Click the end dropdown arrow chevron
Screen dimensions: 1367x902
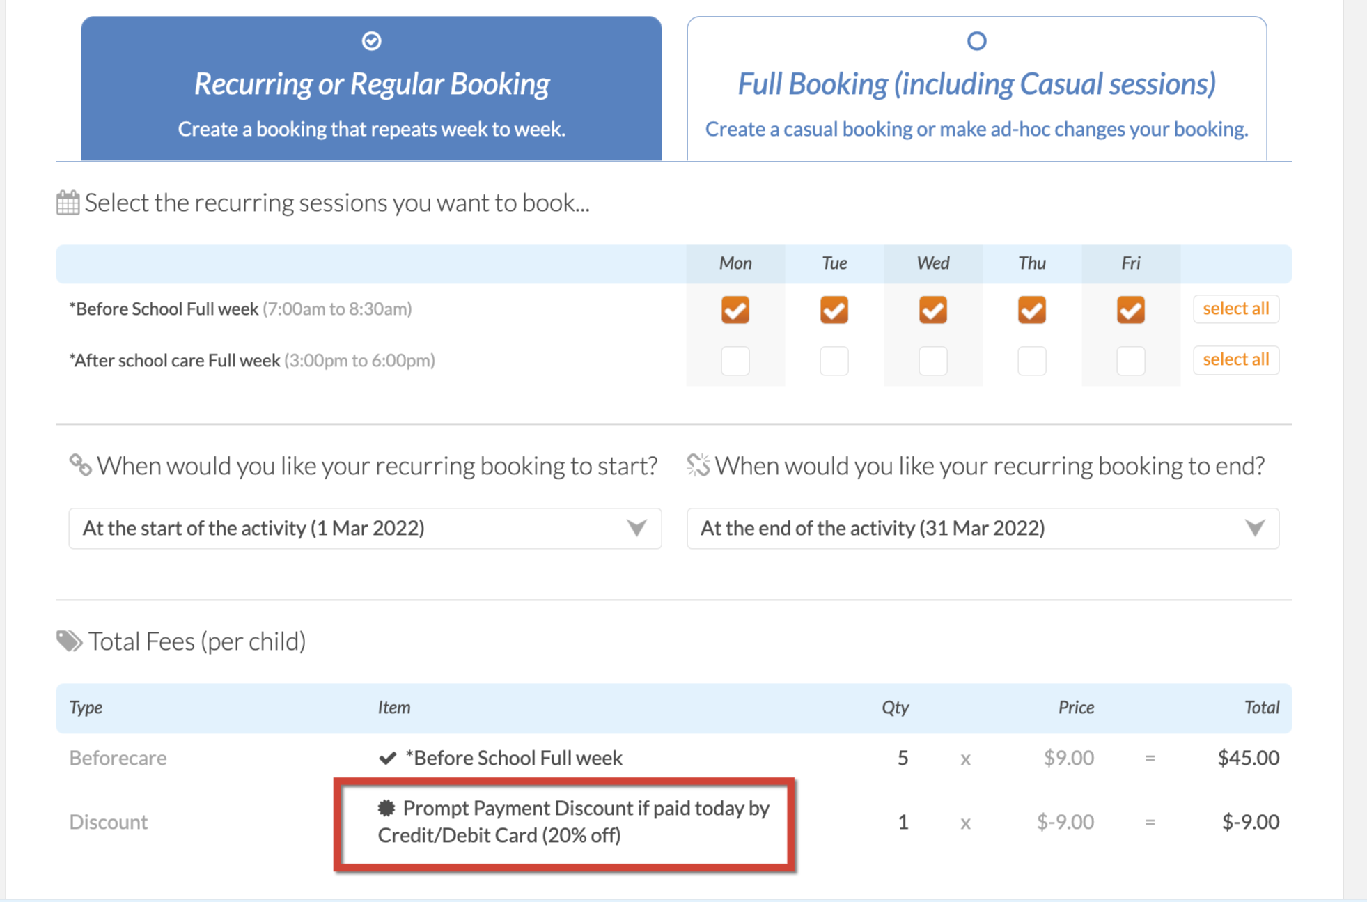pos(1255,528)
